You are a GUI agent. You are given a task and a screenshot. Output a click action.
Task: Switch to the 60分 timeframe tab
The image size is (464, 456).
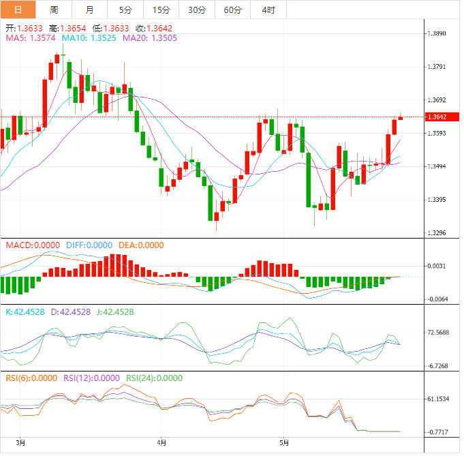pyautogui.click(x=232, y=10)
